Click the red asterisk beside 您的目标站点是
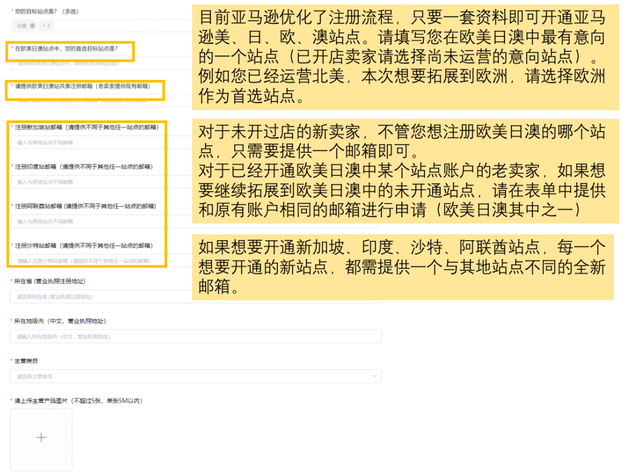629x474 pixels. point(12,10)
